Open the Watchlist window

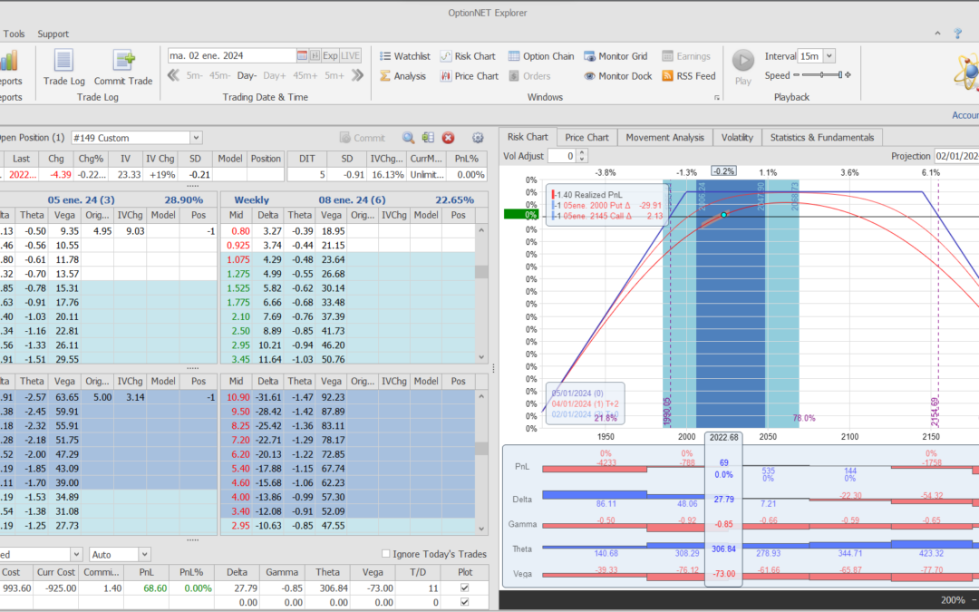[403, 56]
